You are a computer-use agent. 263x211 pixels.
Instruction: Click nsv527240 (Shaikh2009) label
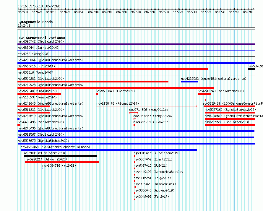[37, 91]
